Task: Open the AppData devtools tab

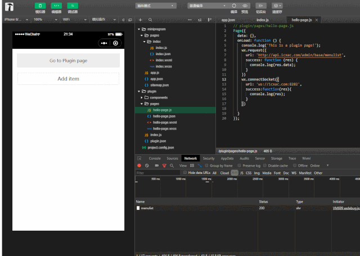Action: click(x=227, y=159)
